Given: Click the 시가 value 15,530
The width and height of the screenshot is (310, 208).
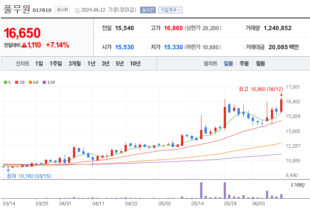Looking at the screenshot, I should (125, 47).
